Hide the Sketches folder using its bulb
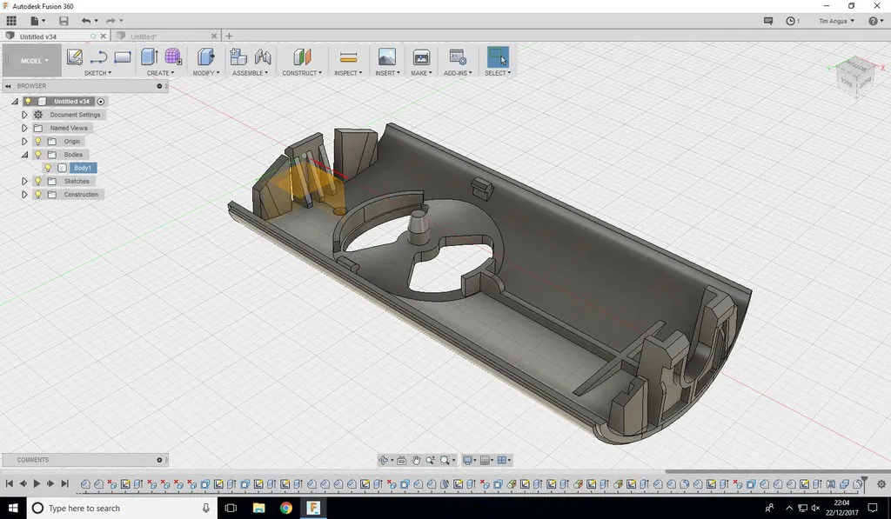The height and width of the screenshot is (519, 891). click(37, 181)
